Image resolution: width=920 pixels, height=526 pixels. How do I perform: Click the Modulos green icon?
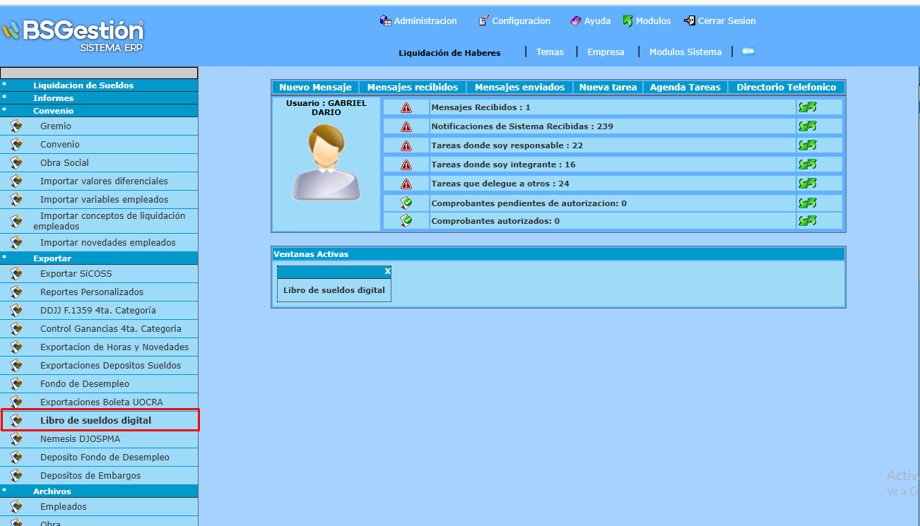click(x=627, y=21)
